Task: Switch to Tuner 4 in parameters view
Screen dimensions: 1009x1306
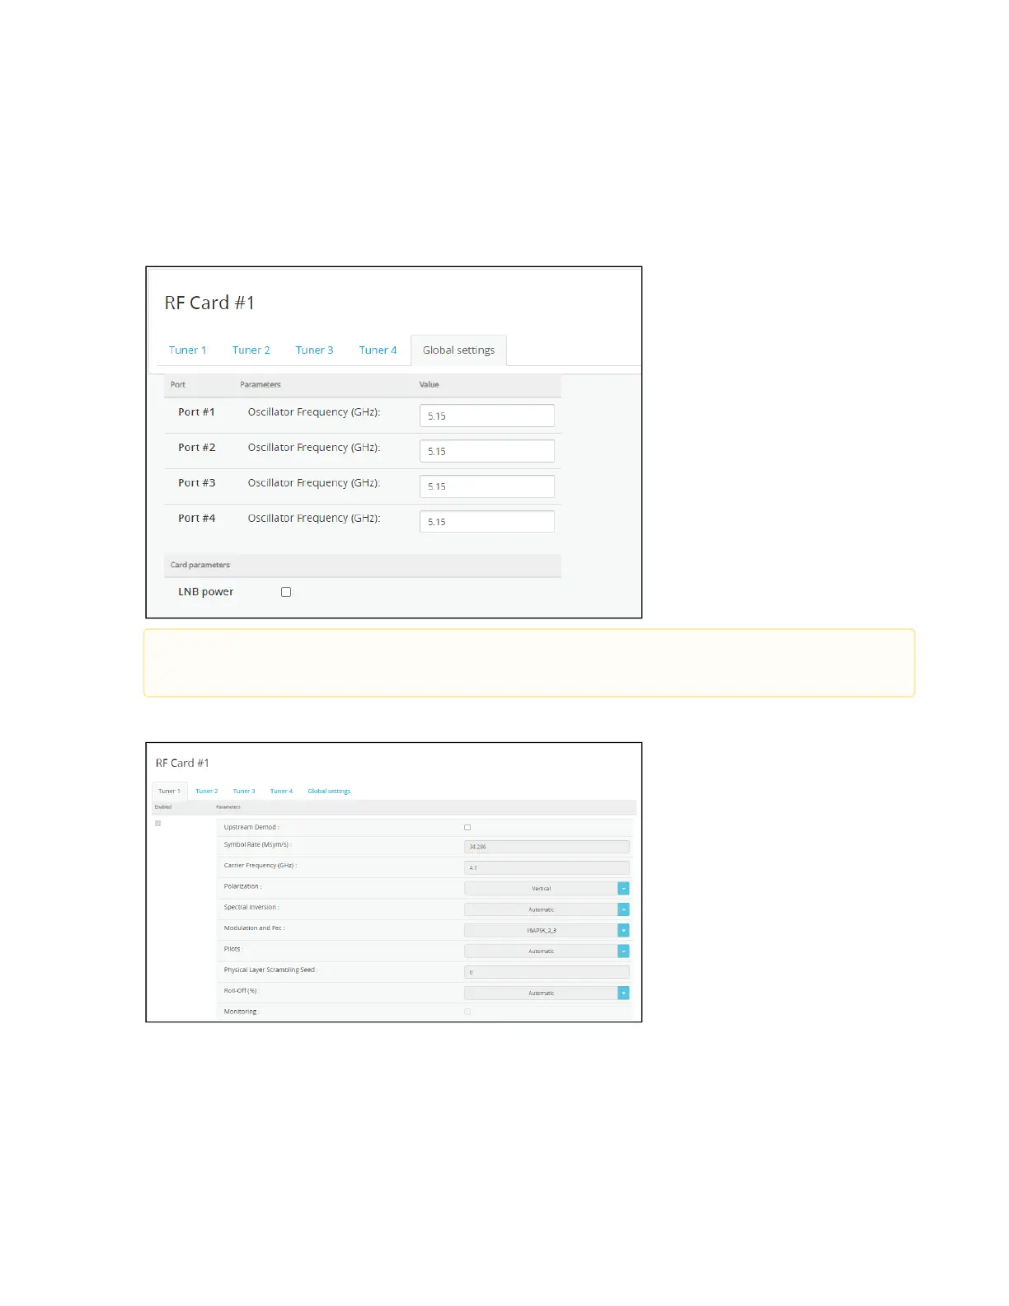Action: [281, 792]
